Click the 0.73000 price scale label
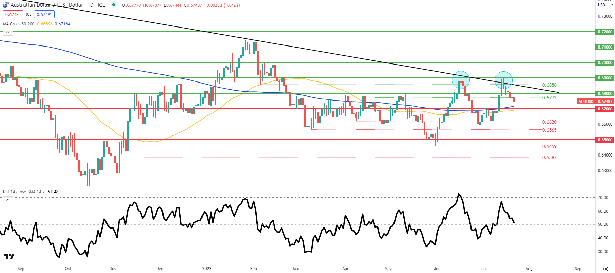The image size is (615, 273). click(x=605, y=16)
